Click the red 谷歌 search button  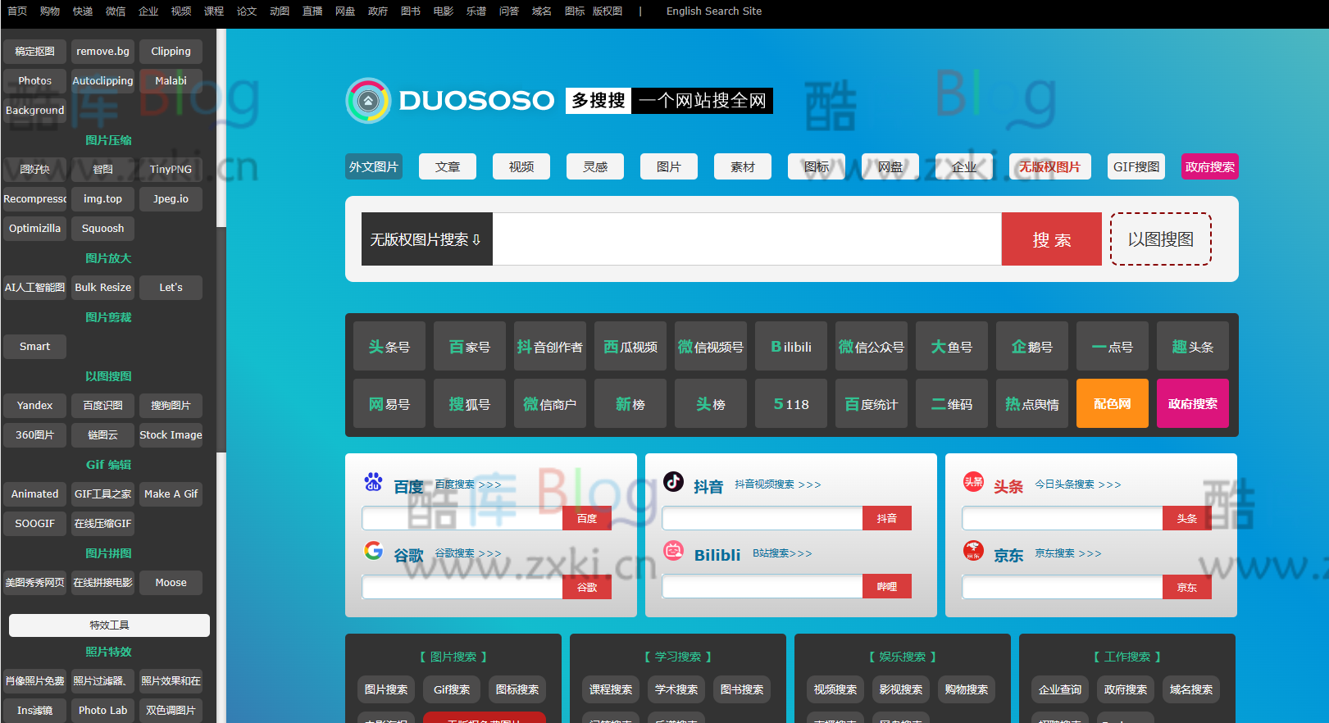pos(587,587)
